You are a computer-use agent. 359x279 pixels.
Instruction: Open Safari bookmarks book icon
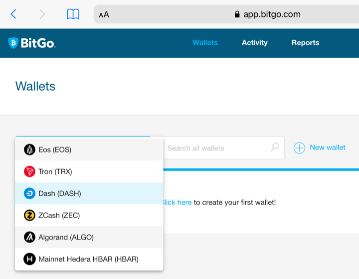pos(73,14)
